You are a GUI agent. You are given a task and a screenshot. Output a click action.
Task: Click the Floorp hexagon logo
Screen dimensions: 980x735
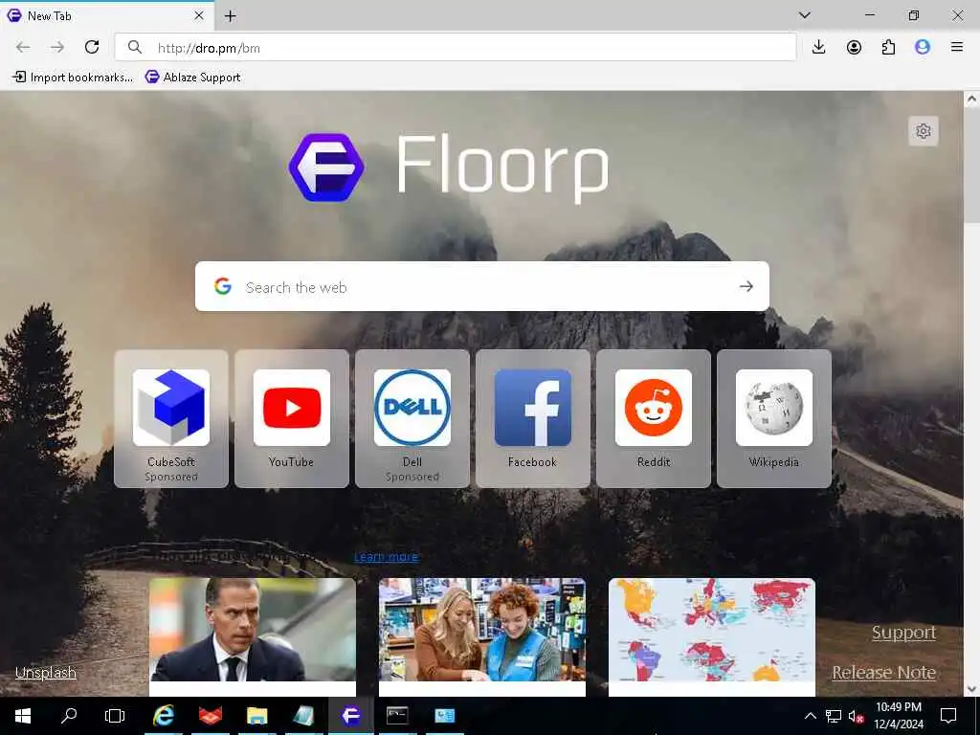pyautogui.click(x=326, y=167)
